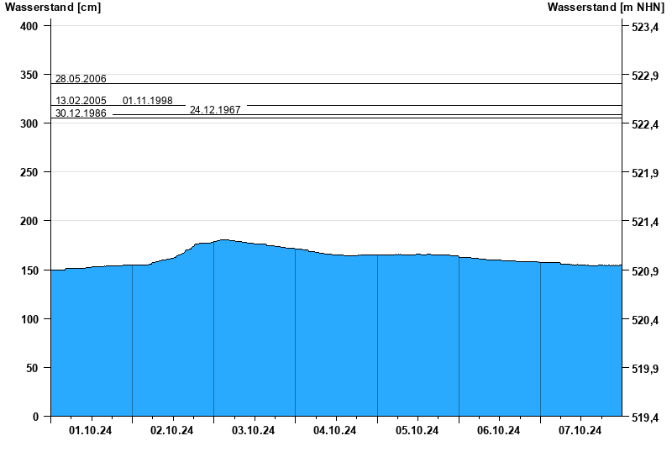Screen dimensions: 672x462
Task: Select the 28.05.2006 high-water marker label
Action: click(x=81, y=79)
